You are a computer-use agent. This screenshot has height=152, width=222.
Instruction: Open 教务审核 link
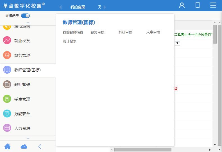tap(98, 32)
